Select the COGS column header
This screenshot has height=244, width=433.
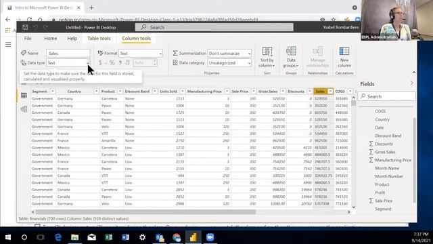(340, 91)
